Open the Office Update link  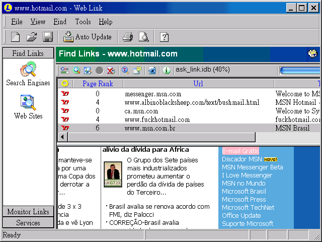coord(242,215)
